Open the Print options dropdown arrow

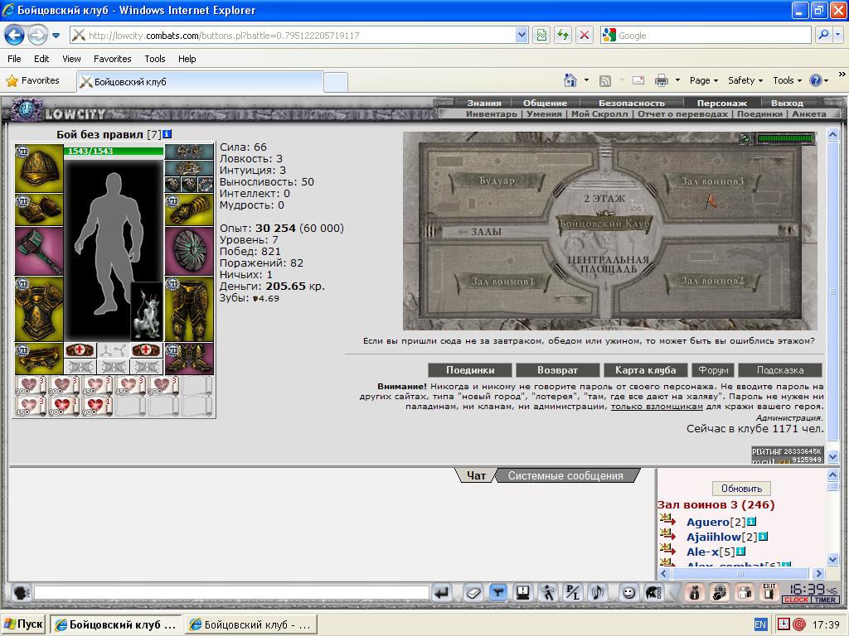click(677, 80)
